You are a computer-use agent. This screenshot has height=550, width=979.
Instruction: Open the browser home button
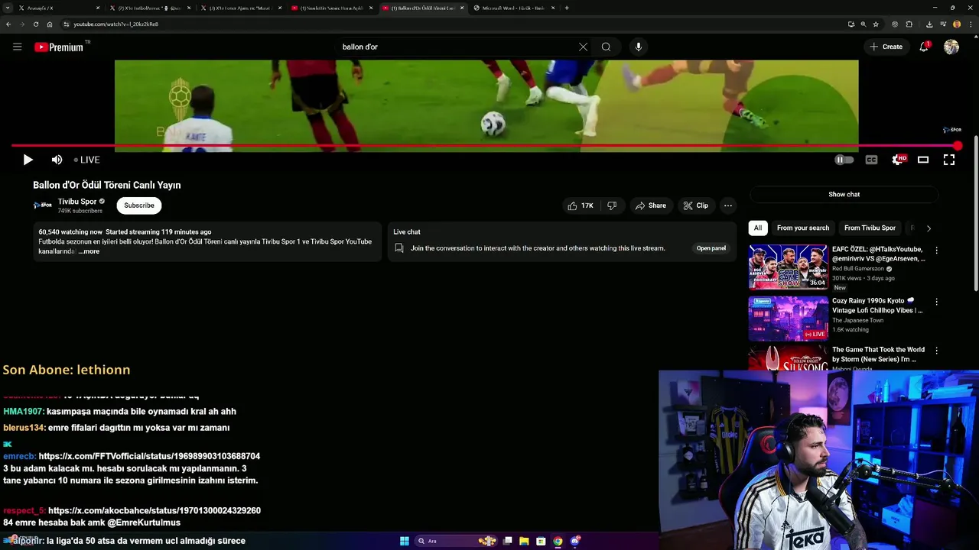(x=50, y=24)
